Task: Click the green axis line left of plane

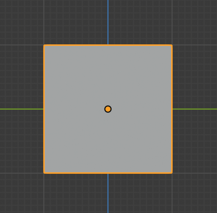Action: 22,109
